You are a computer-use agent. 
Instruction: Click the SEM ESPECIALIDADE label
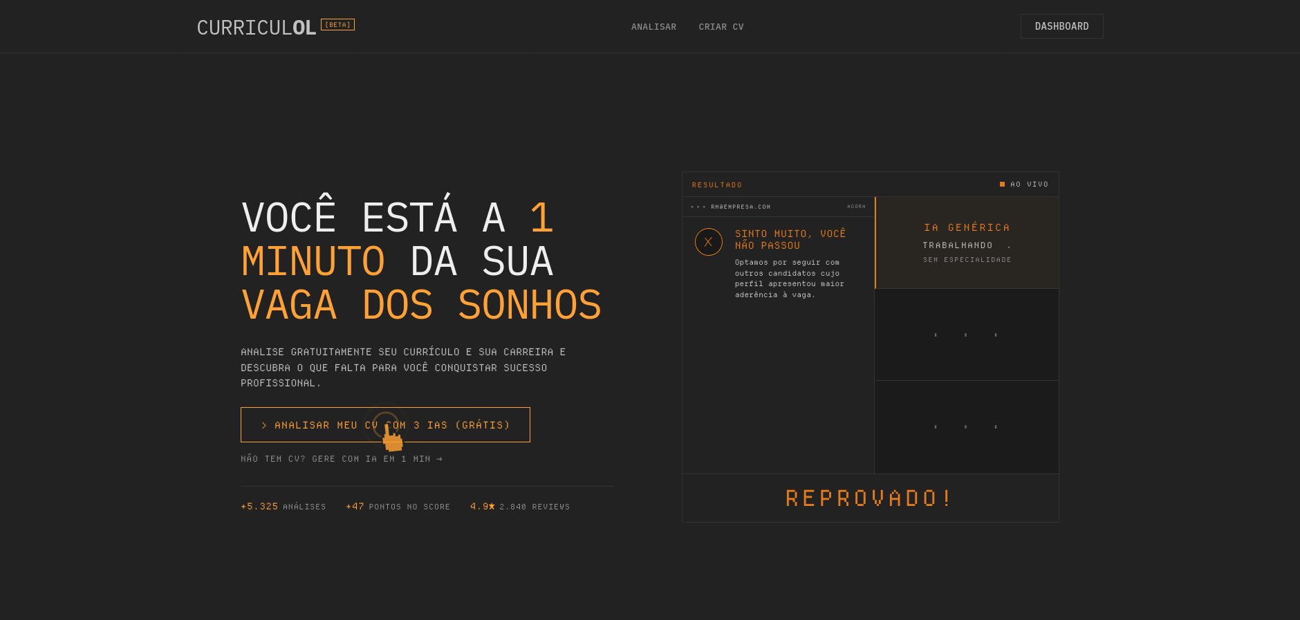click(x=967, y=260)
